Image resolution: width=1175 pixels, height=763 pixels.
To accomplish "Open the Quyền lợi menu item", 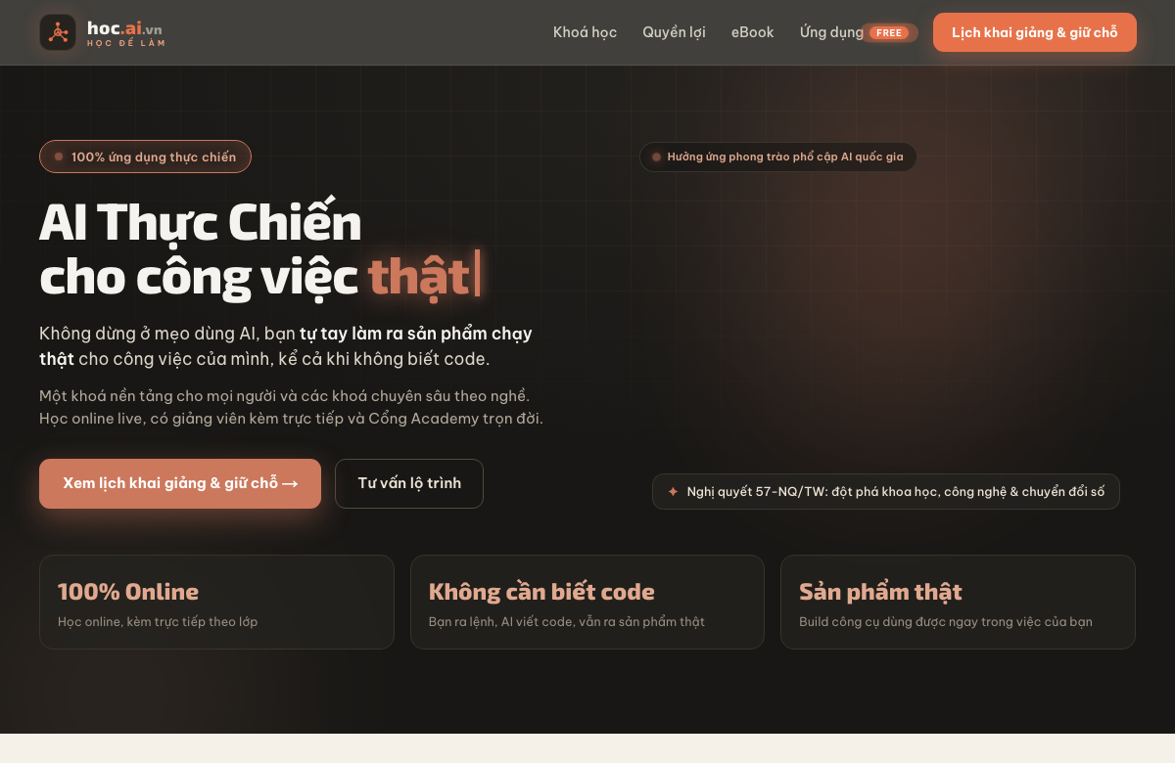I will [x=674, y=32].
